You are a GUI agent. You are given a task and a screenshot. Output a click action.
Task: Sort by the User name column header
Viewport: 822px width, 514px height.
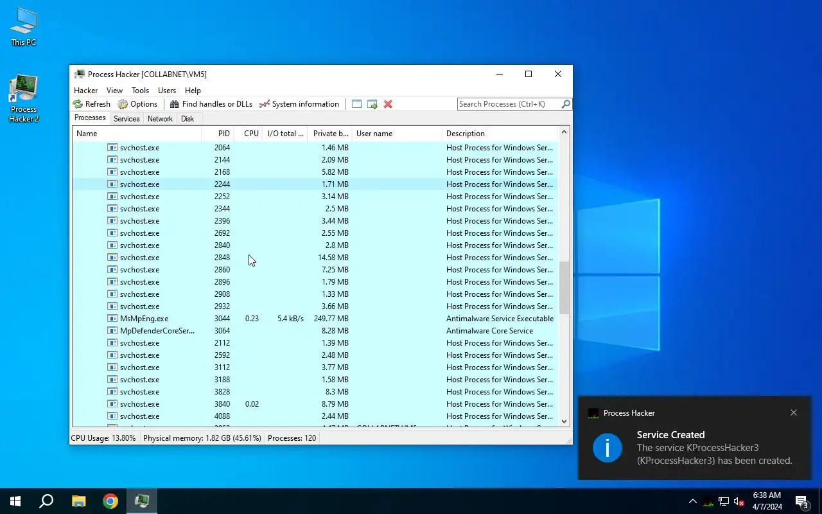pos(397,134)
